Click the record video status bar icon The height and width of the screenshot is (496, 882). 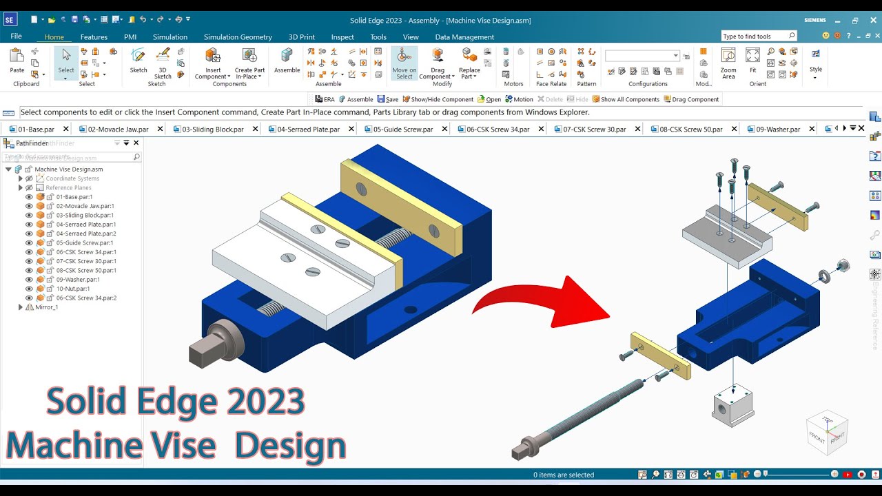coord(861,475)
